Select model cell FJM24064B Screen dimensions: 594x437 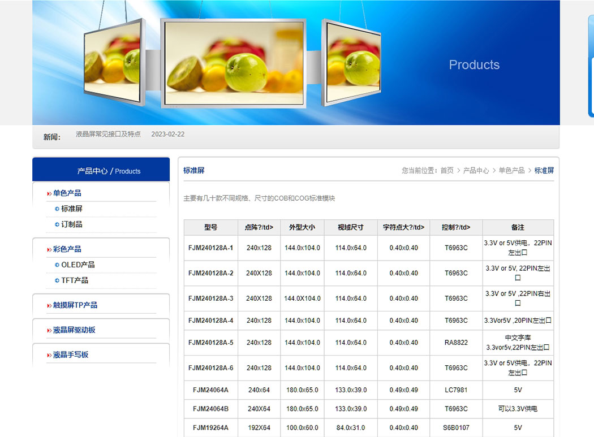(210, 409)
